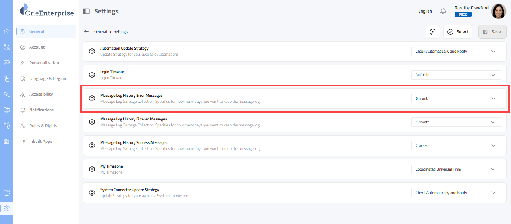The image size is (511, 224).
Task: Click the server stack icon in left rail
Action: [x=6, y=141]
